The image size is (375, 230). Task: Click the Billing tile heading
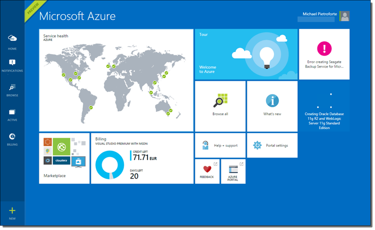[101, 139]
